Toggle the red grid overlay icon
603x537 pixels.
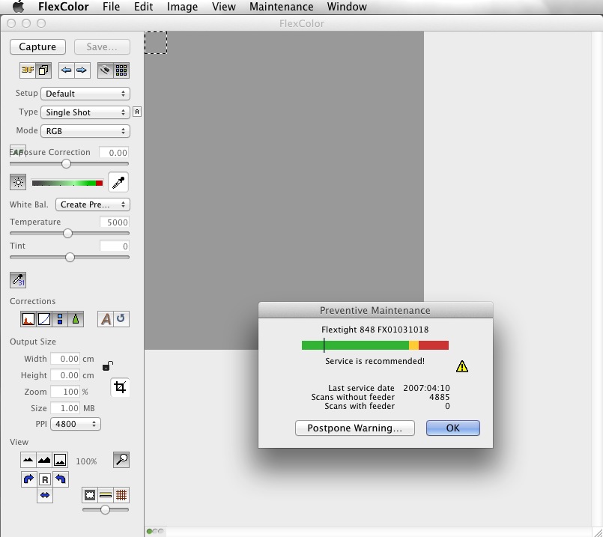pyautogui.click(x=121, y=495)
